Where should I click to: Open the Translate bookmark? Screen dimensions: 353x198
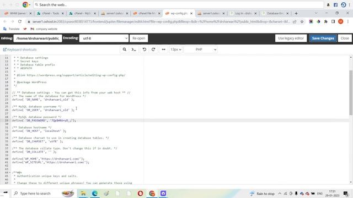[12, 29]
